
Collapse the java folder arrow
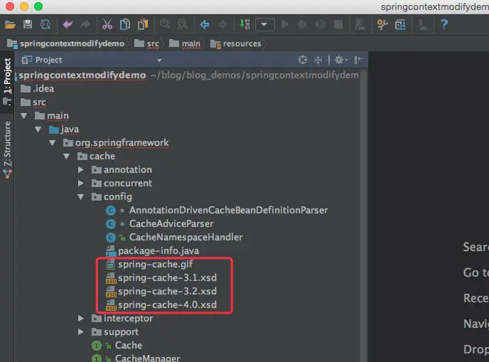pyautogui.click(x=38, y=129)
